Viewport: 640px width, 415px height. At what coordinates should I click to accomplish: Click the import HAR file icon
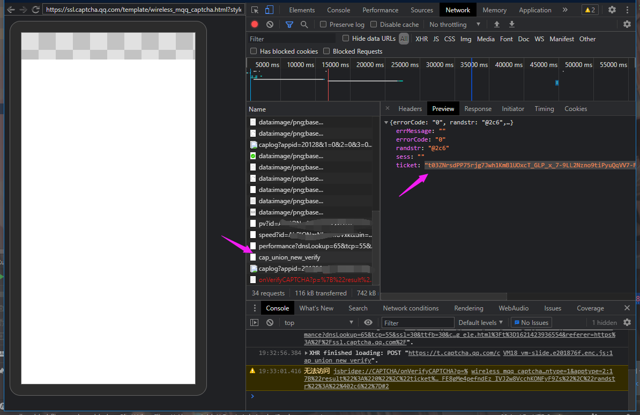[497, 24]
